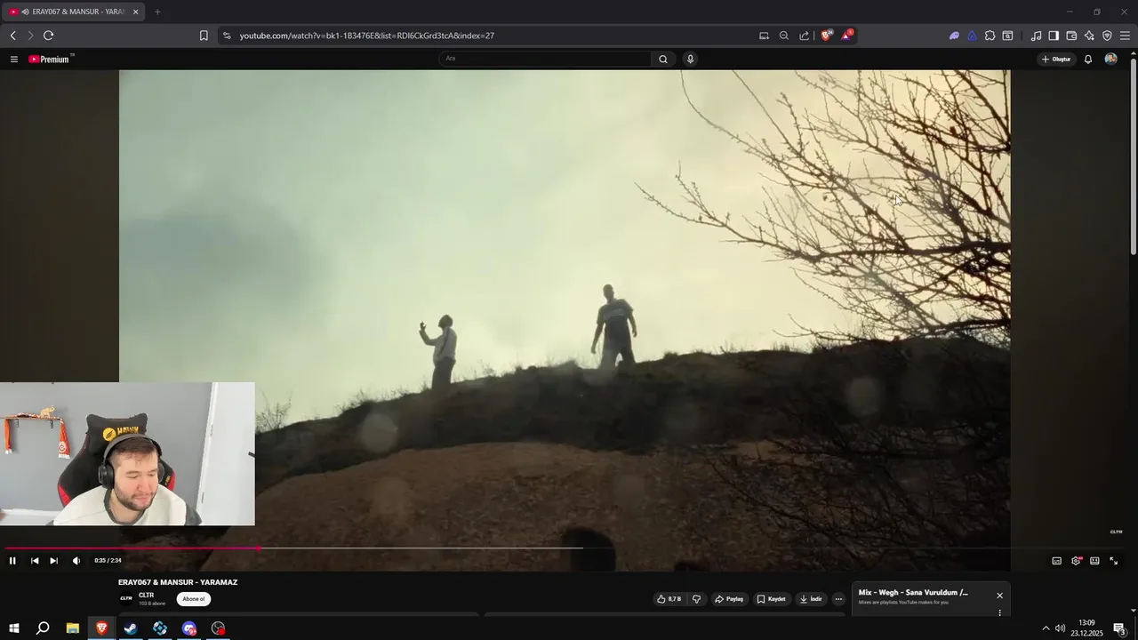1138x640 pixels.
Task: Launch File Explorer from the taskbar
Action: tap(72, 628)
